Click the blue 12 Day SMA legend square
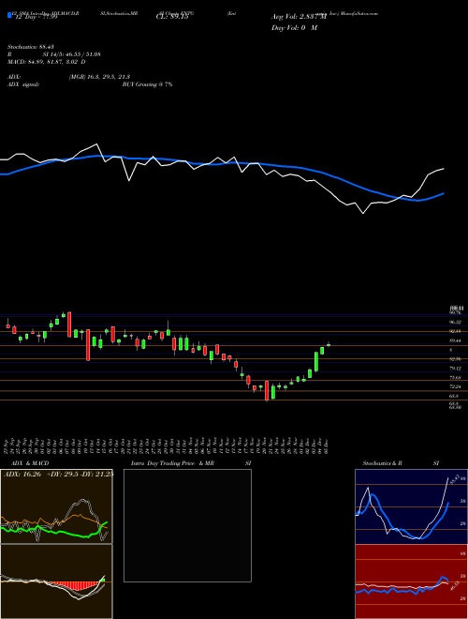Screen dimensions: 468x619 point(9,15)
